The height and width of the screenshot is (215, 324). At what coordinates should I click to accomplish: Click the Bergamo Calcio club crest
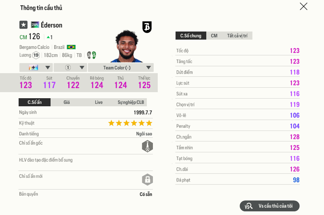coord(147,27)
